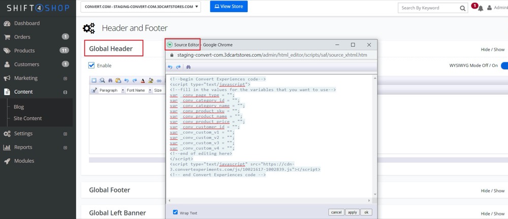
Task: Click the undo arrow in Source Editor toolbar
Action: (x=170, y=67)
